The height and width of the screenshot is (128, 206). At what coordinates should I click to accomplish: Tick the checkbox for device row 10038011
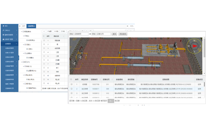[x=72, y=89]
